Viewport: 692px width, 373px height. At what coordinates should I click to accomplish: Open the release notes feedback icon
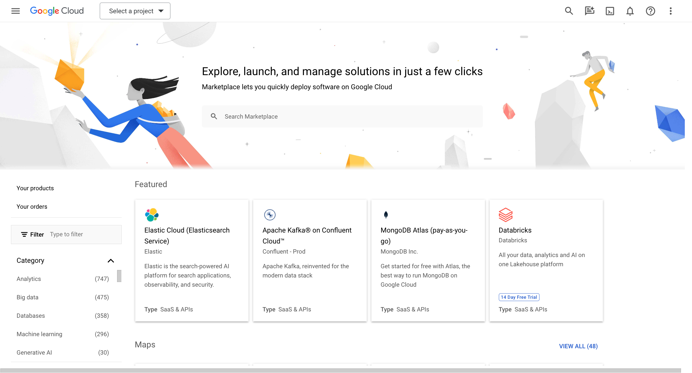(x=589, y=11)
